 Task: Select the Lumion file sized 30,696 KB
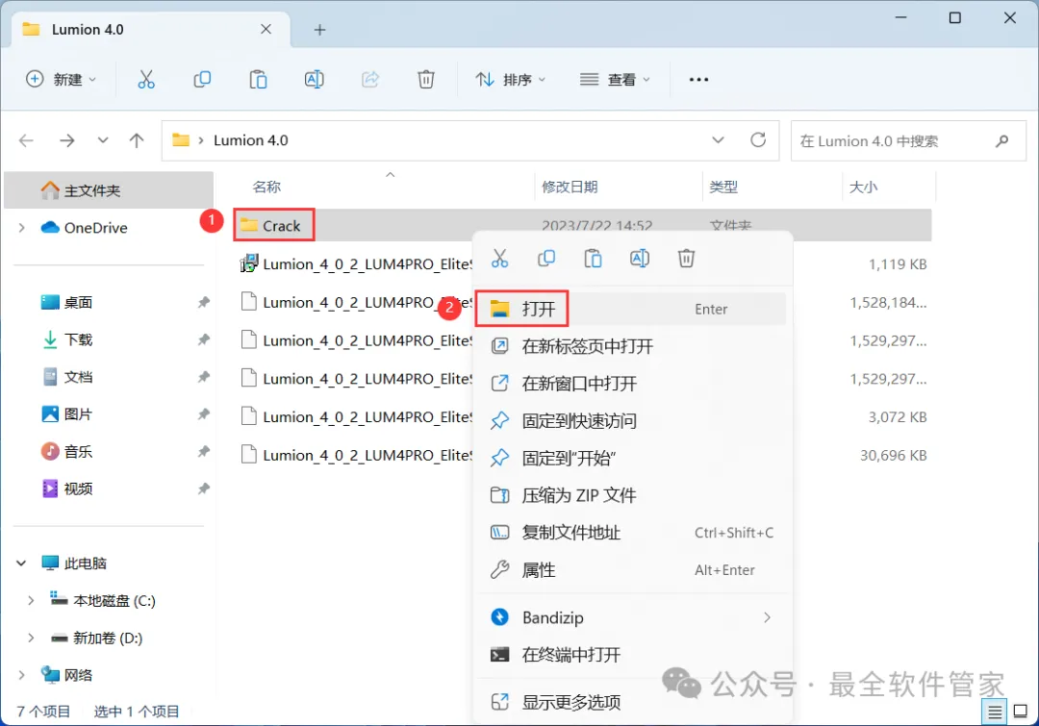pyautogui.click(x=356, y=455)
